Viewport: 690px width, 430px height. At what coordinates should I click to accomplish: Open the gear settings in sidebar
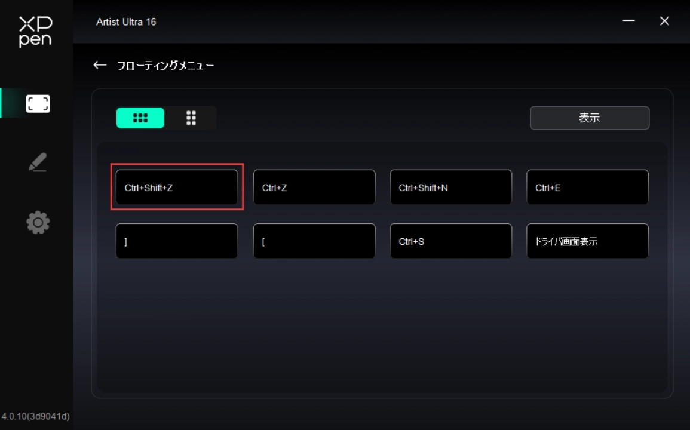(x=38, y=222)
